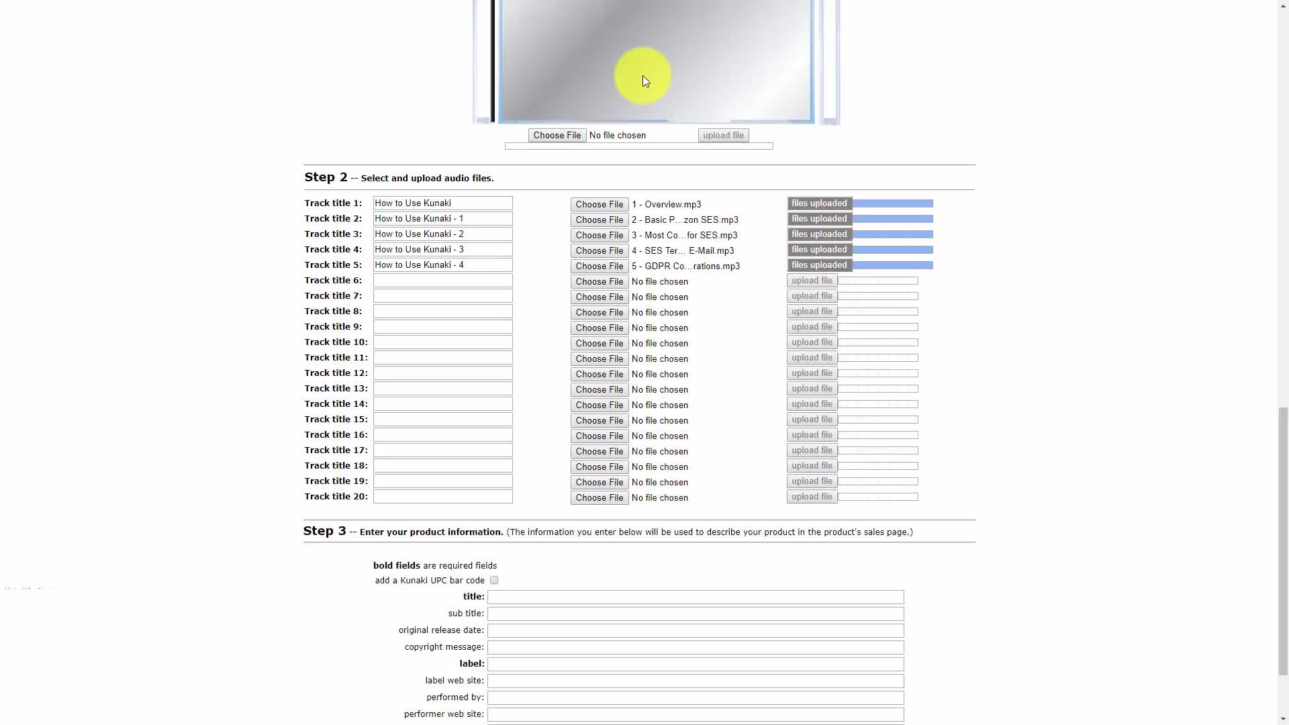Click the performer web site field
Image resolution: width=1289 pixels, height=725 pixels.
696,714
